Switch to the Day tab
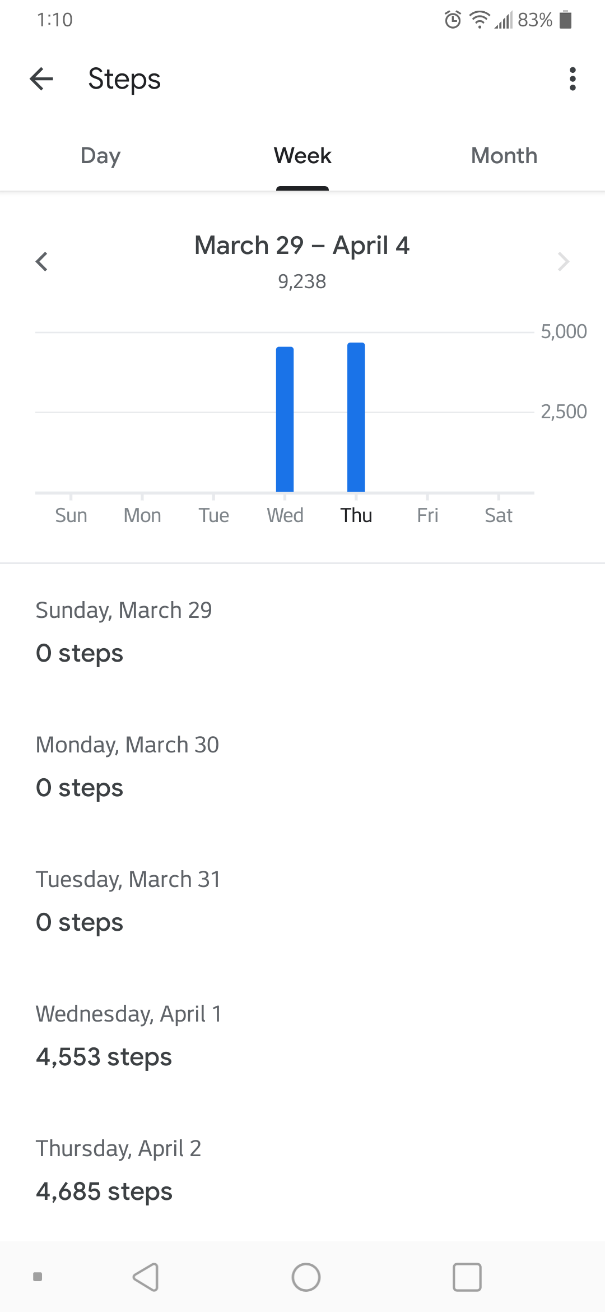Screen dimensions: 605x1312 [101, 156]
